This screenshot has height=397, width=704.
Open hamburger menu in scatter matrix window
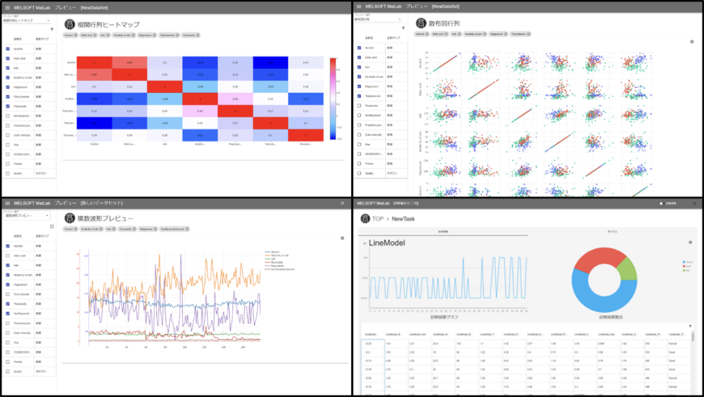359,7
